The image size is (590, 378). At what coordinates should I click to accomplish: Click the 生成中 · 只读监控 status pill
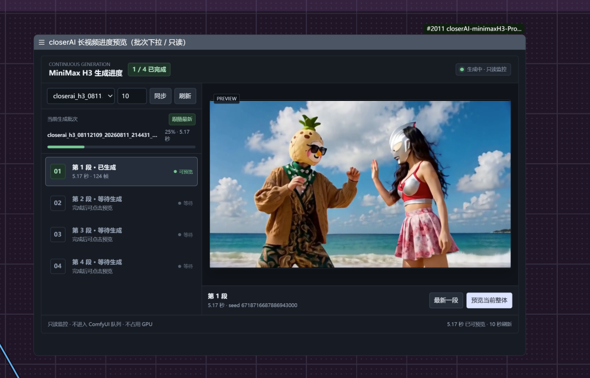point(483,69)
